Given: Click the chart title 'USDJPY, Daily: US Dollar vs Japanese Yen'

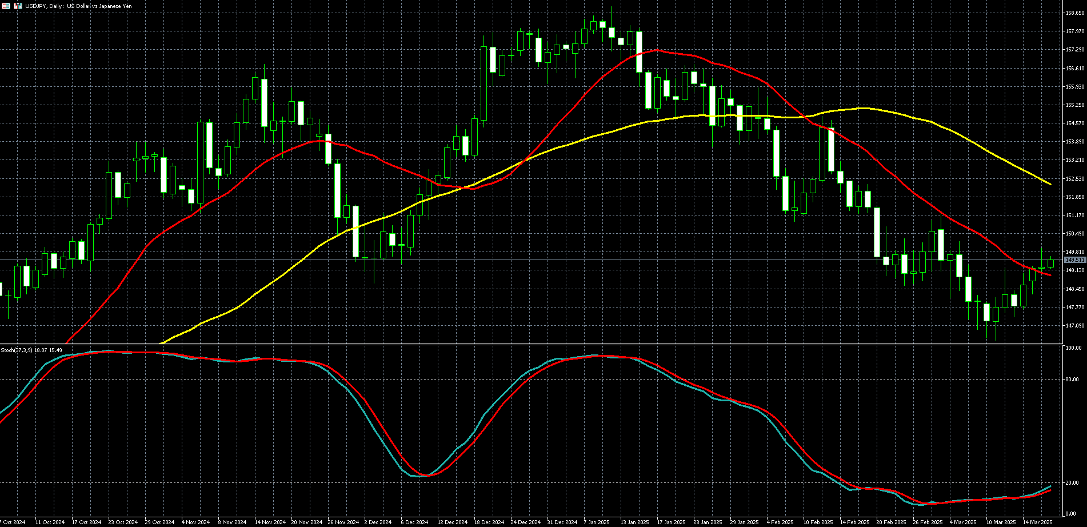Looking at the screenshot, I should (x=78, y=6).
